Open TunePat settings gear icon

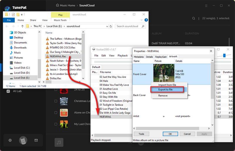point(10,140)
